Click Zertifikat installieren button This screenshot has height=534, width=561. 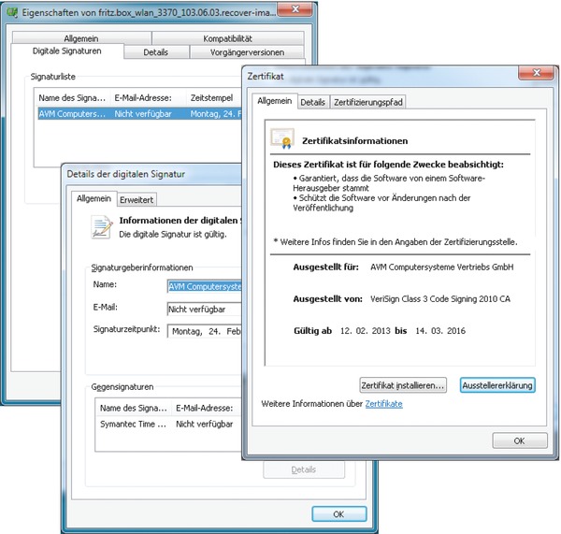click(403, 385)
